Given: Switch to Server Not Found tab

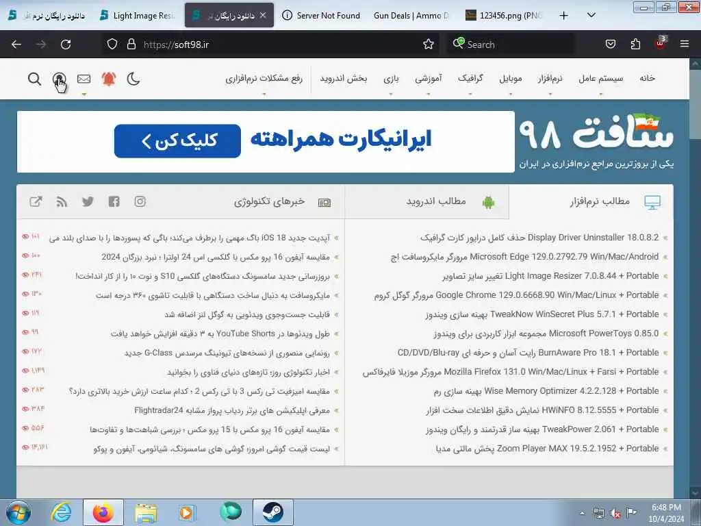Looking at the screenshot, I should pos(321,16).
